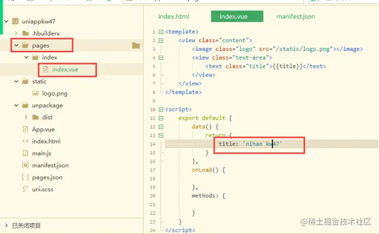Select the unpackage folder label
The height and width of the screenshot is (234, 379).
pyautogui.click(x=47, y=106)
